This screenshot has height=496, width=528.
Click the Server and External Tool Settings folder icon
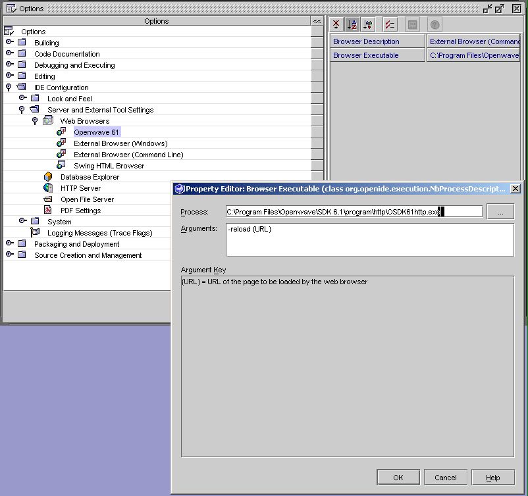tap(34, 109)
